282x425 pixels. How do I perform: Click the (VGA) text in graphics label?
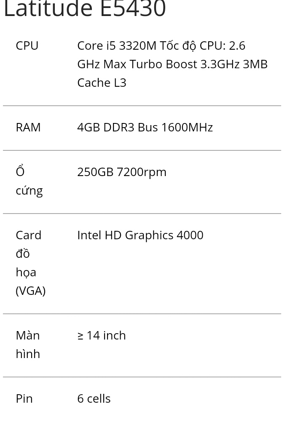click(x=31, y=291)
